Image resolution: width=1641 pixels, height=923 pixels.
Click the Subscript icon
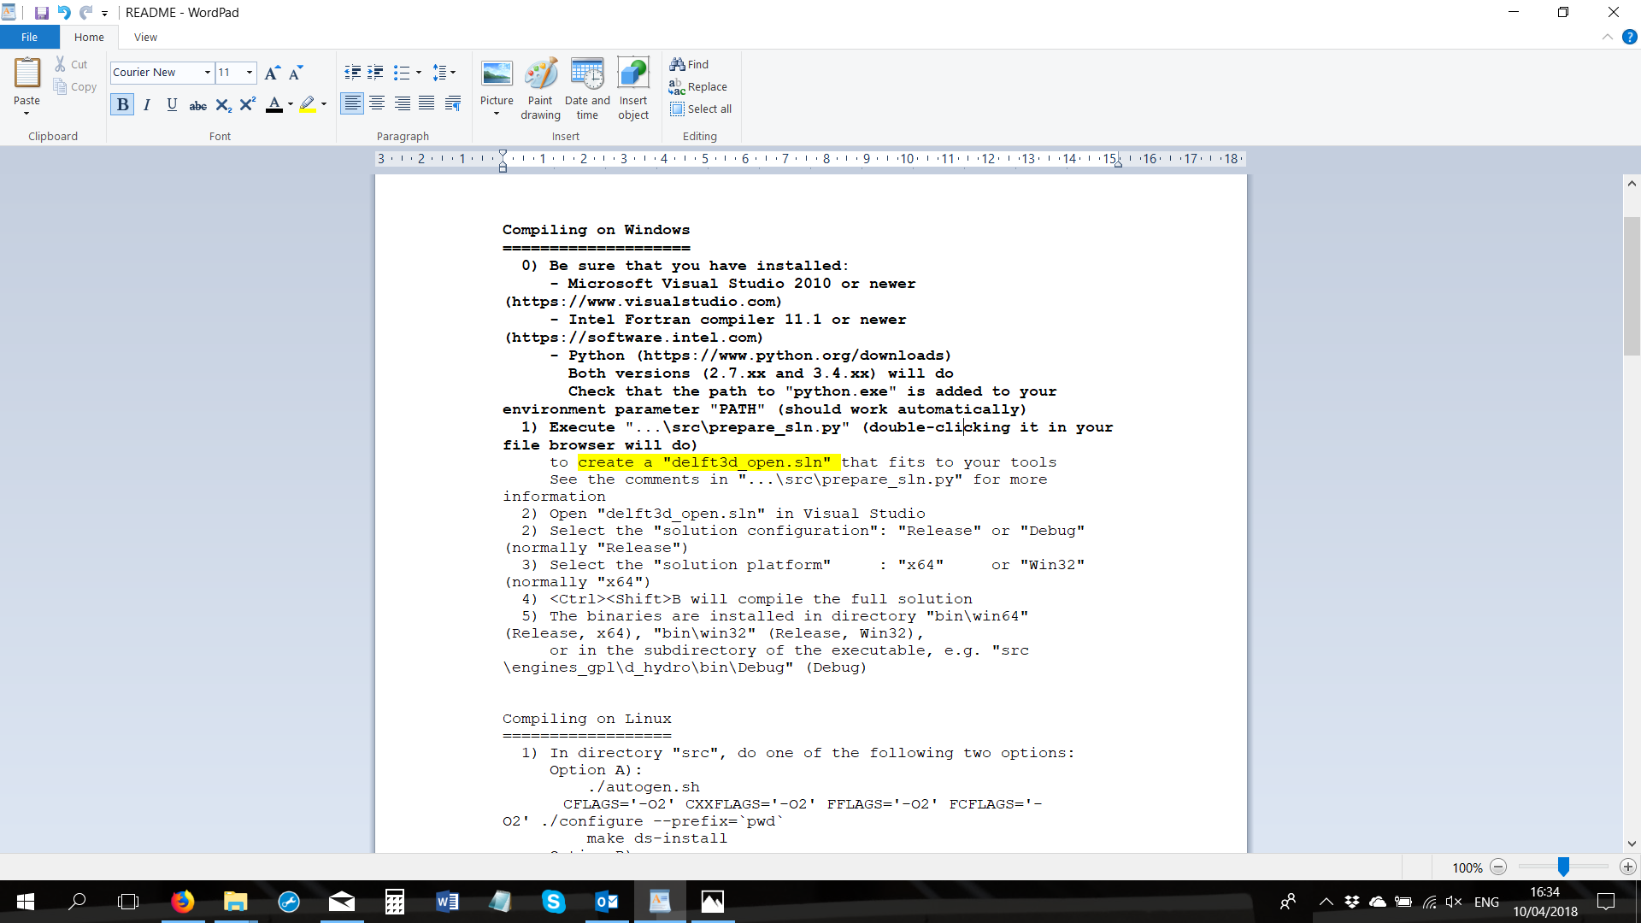[223, 104]
